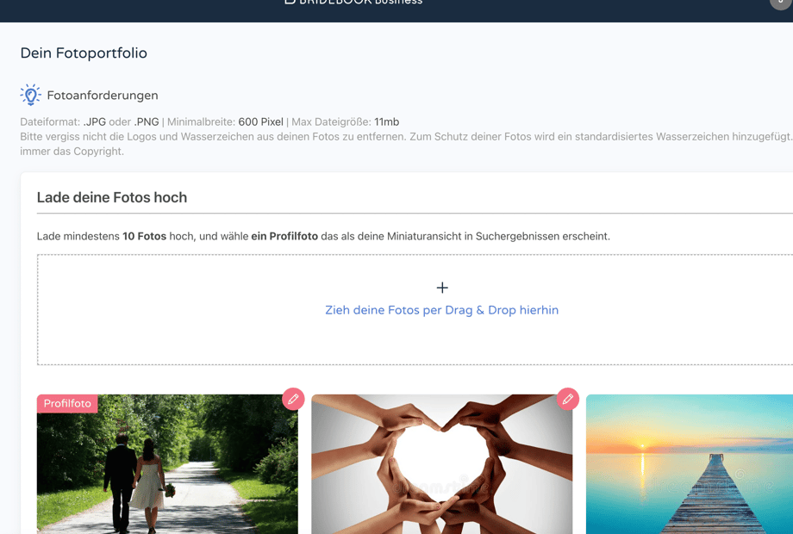Select the wedding couple walking thumbnail

coord(167,464)
